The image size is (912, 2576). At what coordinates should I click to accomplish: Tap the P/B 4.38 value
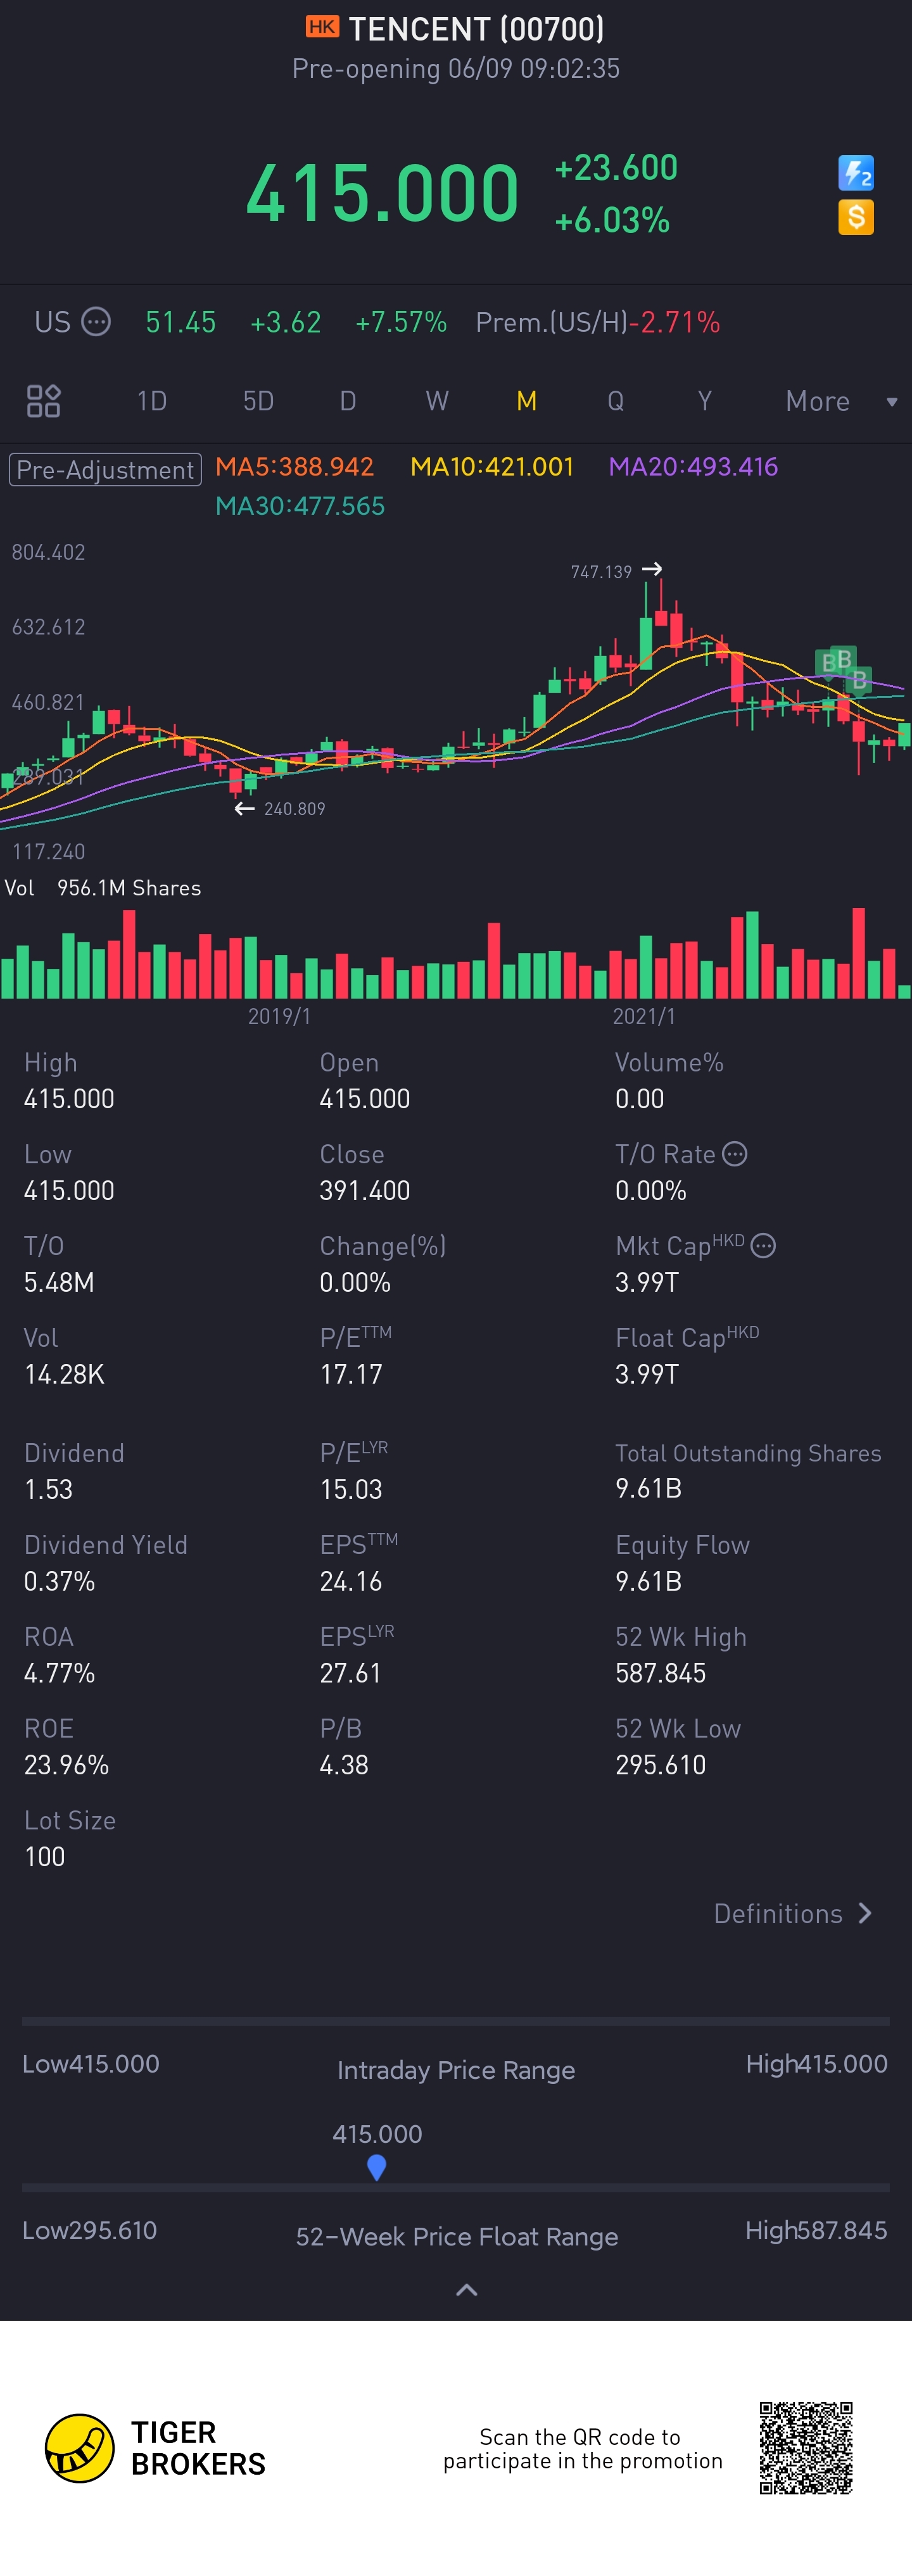344,1765
